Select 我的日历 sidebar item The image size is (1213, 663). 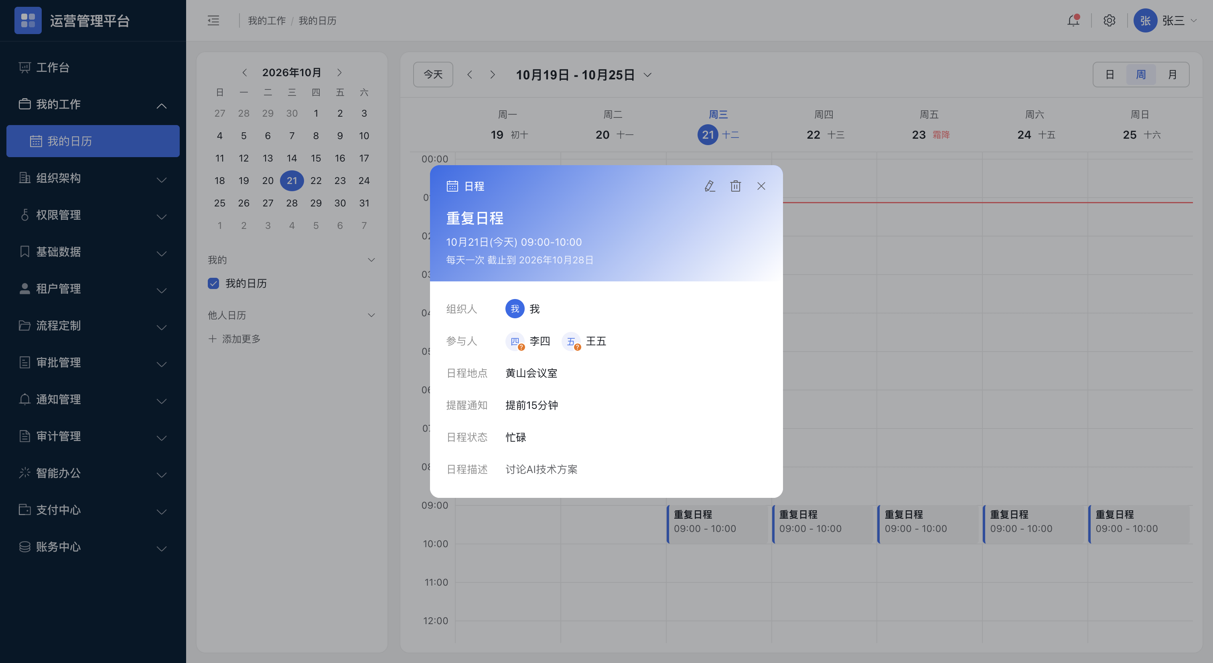pos(93,141)
